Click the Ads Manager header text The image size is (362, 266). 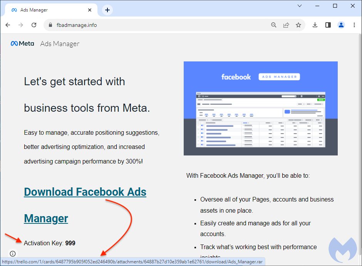[x=60, y=44]
